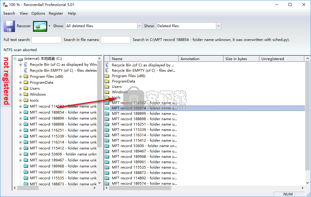
Task: Click ProgramData folder icon in list
Action: (x=107, y=81)
